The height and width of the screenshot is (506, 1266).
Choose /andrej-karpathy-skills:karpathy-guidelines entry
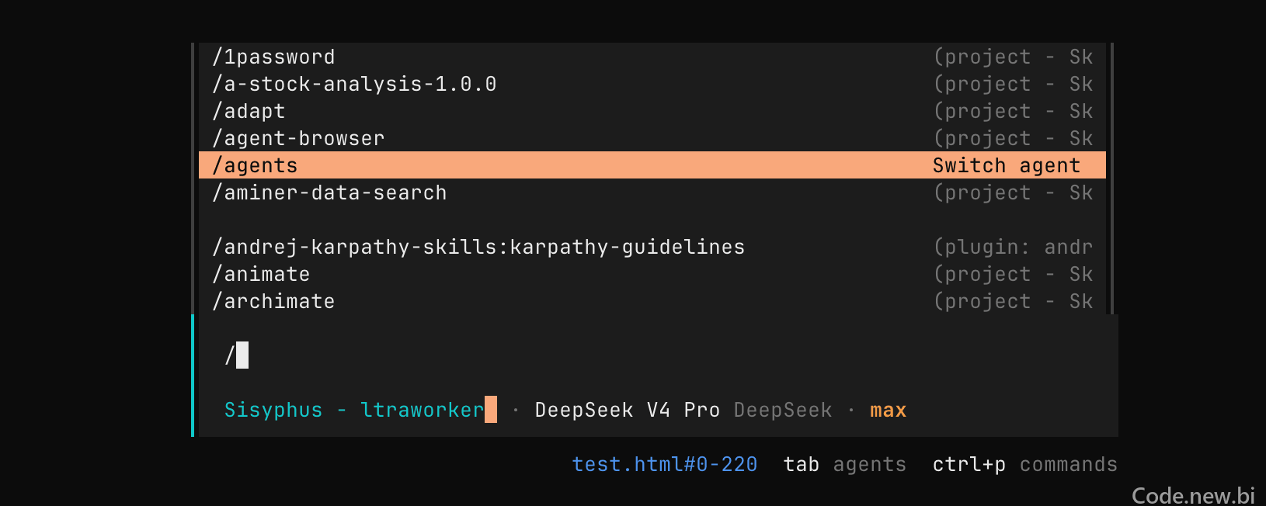[x=652, y=247]
